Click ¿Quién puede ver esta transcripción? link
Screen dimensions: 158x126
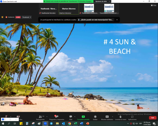96,20
